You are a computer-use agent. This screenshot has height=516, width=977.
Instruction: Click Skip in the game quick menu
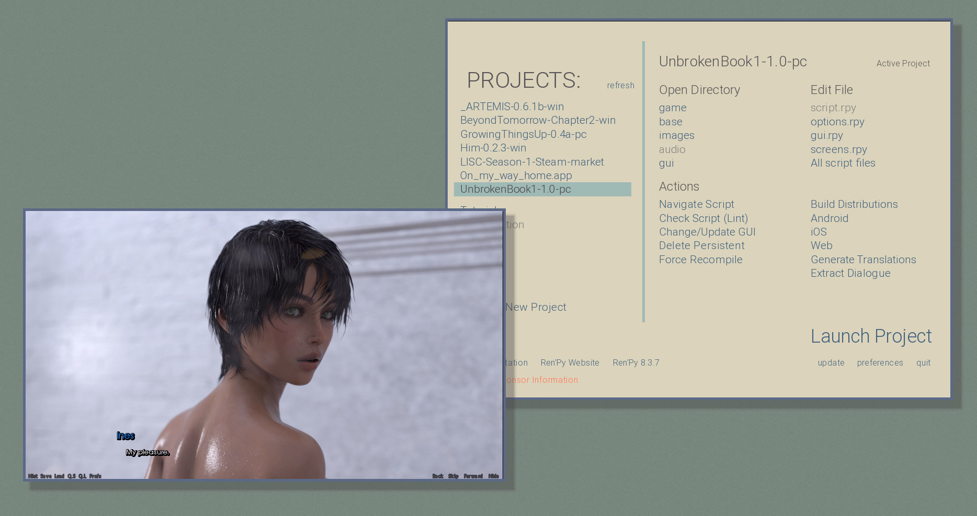tap(453, 476)
